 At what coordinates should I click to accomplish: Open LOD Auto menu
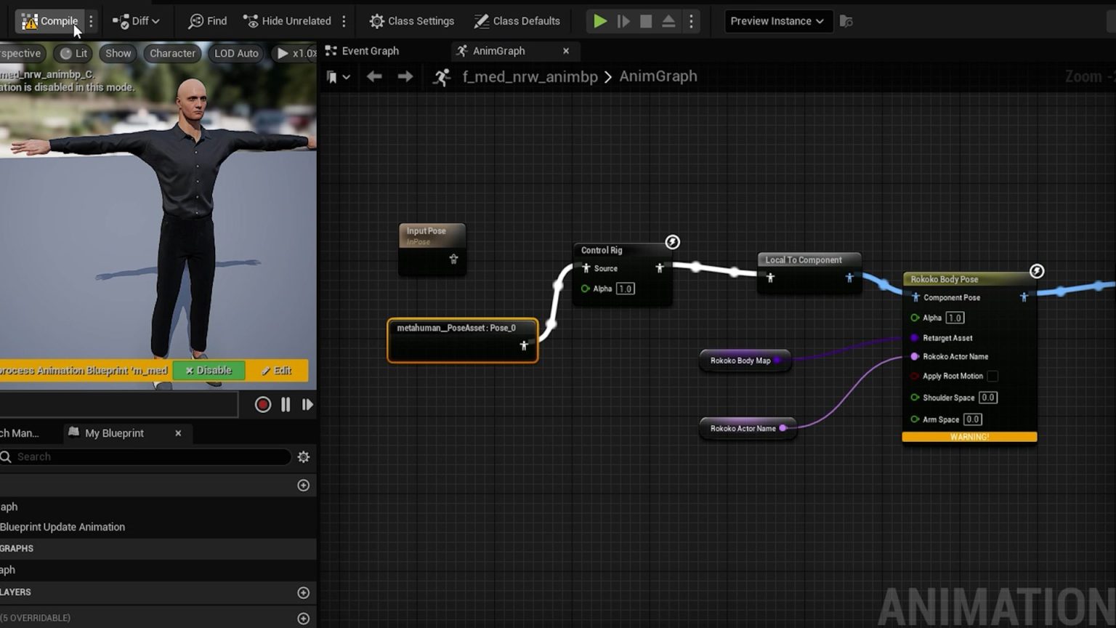[236, 53]
